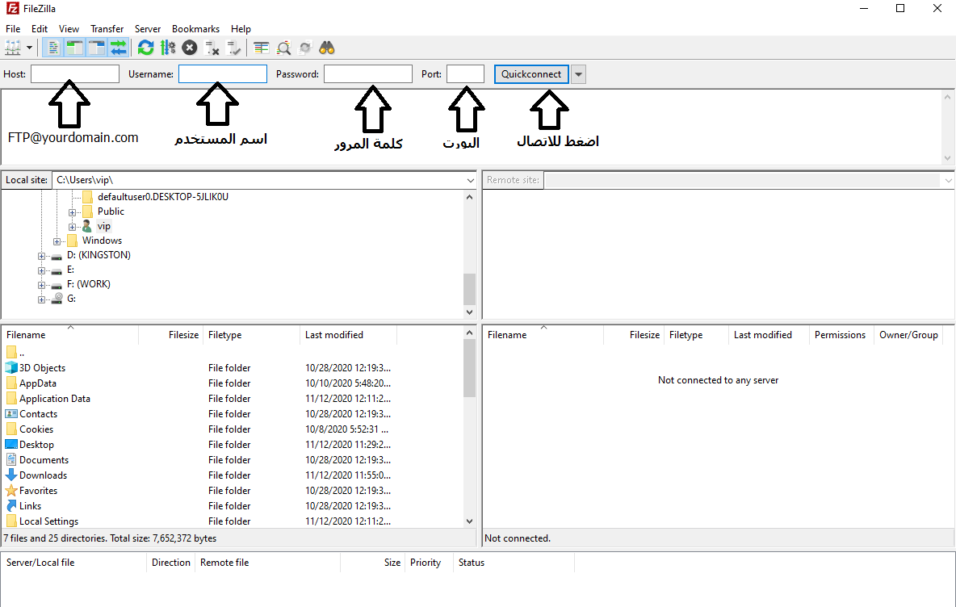The image size is (956, 607).
Task: Toggle directory comparison
Action: coord(283,48)
